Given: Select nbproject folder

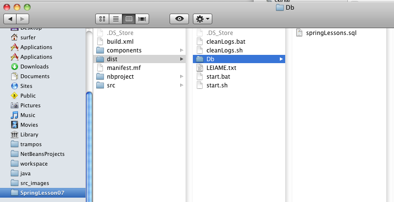Looking at the screenshot, I should click(139, 76).
